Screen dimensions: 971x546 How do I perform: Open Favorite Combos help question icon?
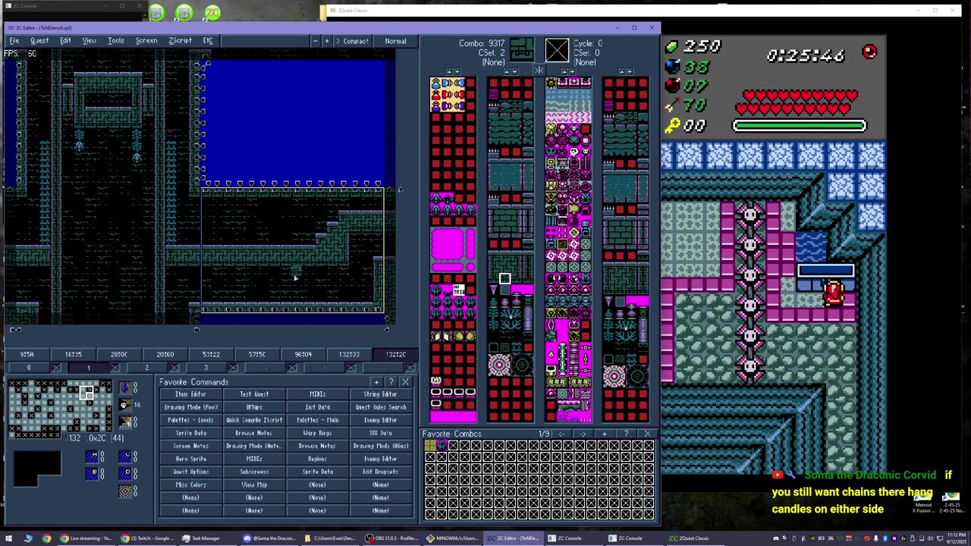point(626,434)
